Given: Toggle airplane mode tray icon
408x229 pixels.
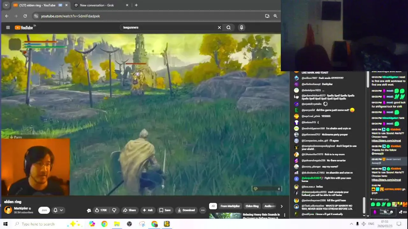Looking at the screenshot, I should (x=364, y=224).
